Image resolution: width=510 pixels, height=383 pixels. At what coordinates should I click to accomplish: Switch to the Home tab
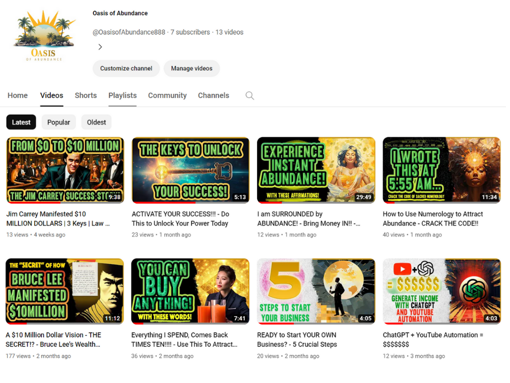pyautogui.click(x=17, y=95)
